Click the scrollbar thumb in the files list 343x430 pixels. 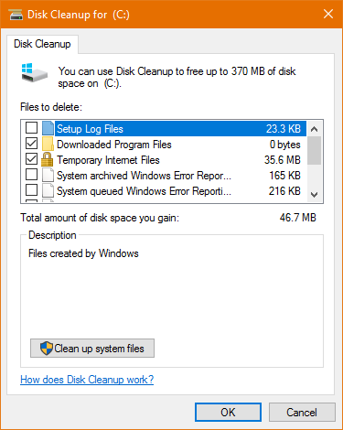314,151
